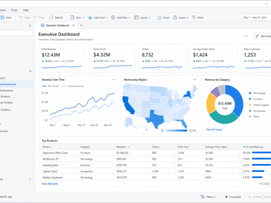
Task: Click the Product column header
Action: pyautogui.click(x=47, y=147)
